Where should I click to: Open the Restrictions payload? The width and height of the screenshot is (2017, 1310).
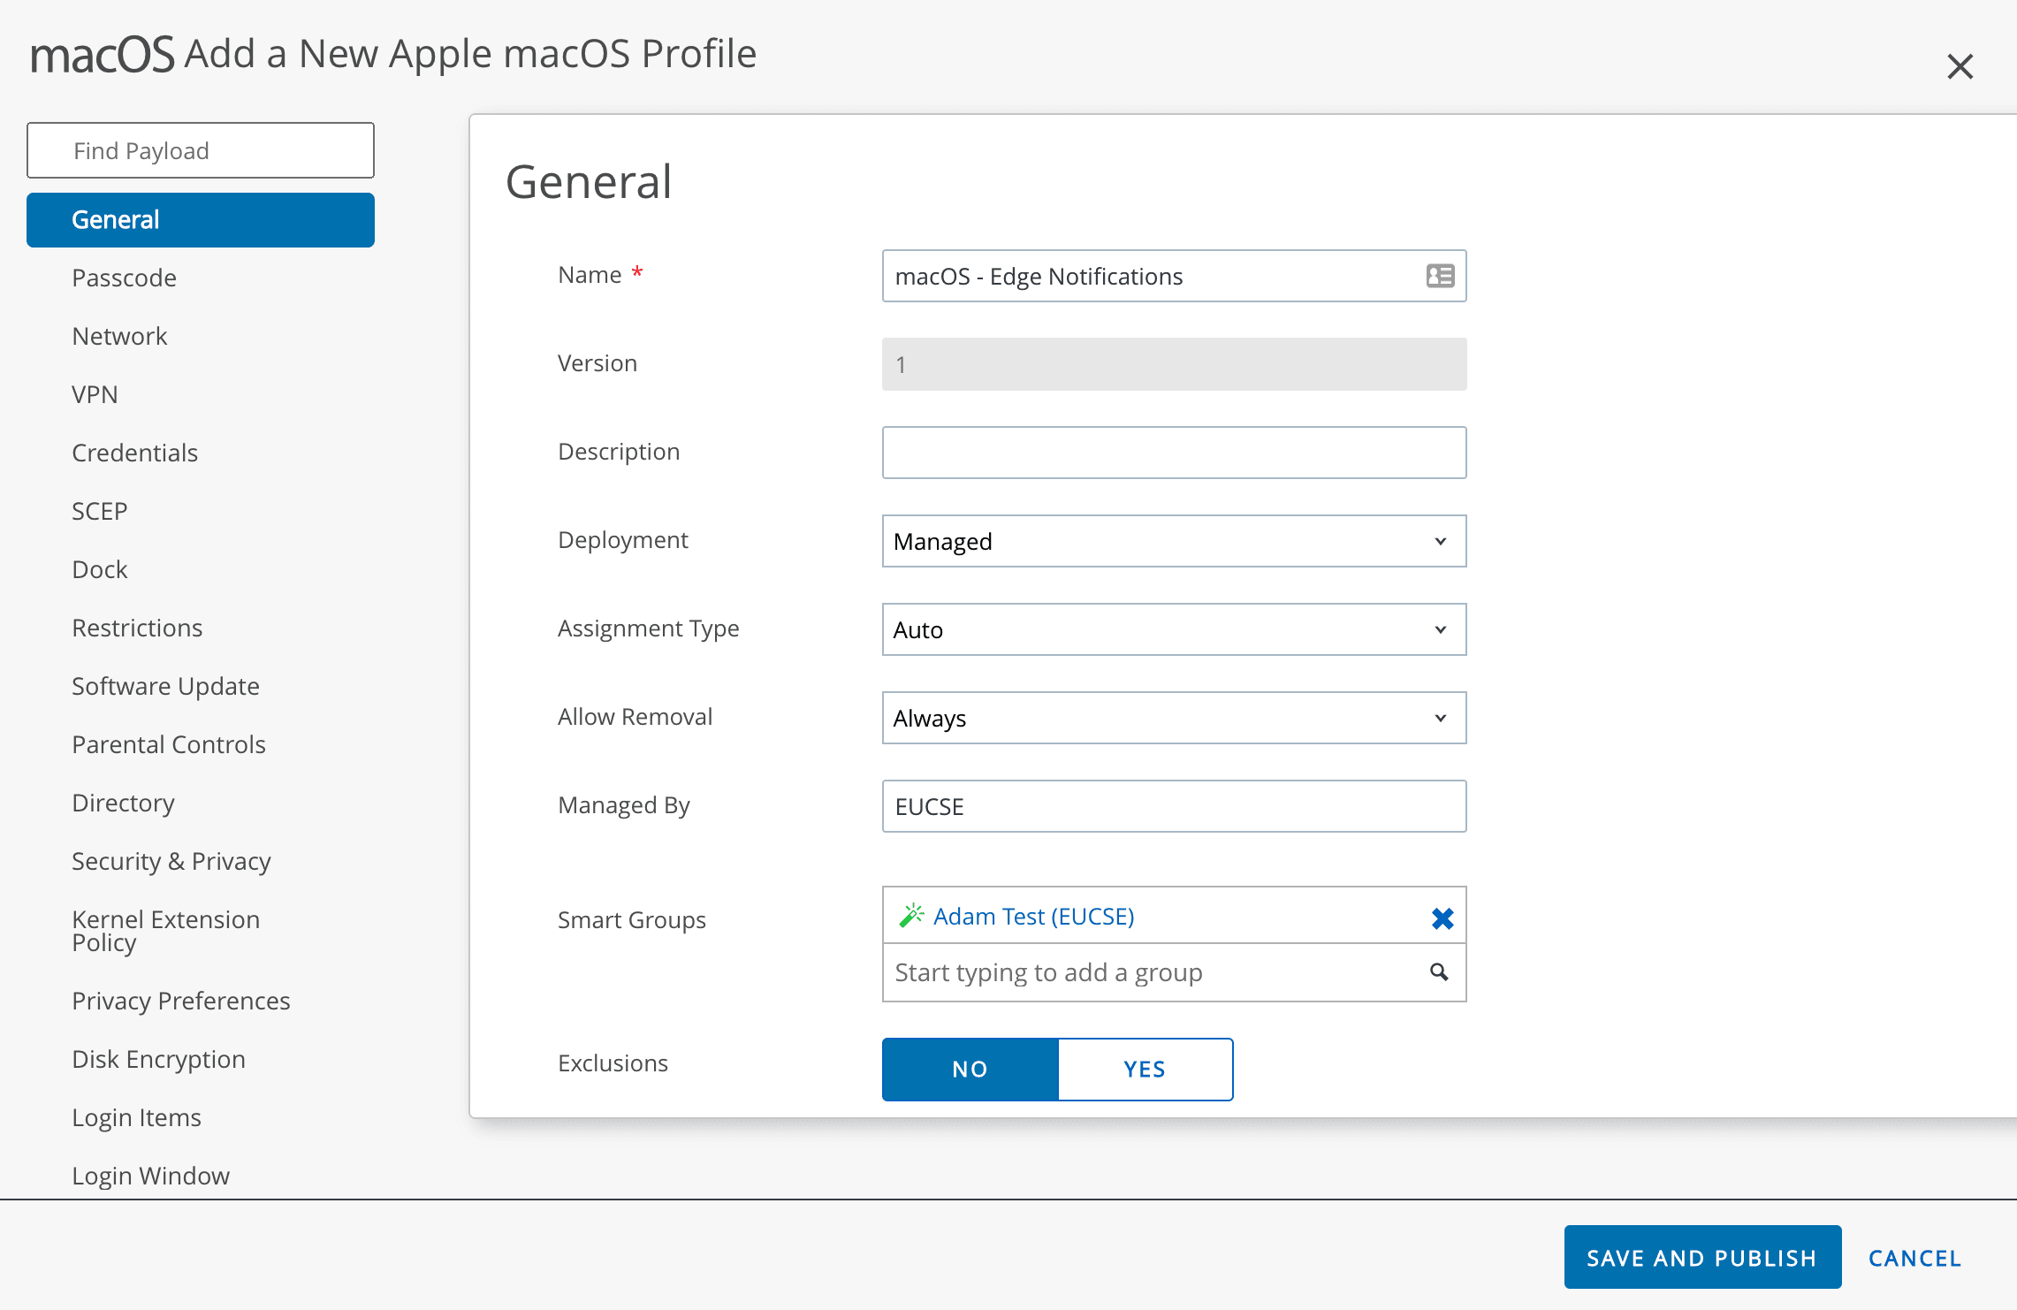(x=137, y=628)
